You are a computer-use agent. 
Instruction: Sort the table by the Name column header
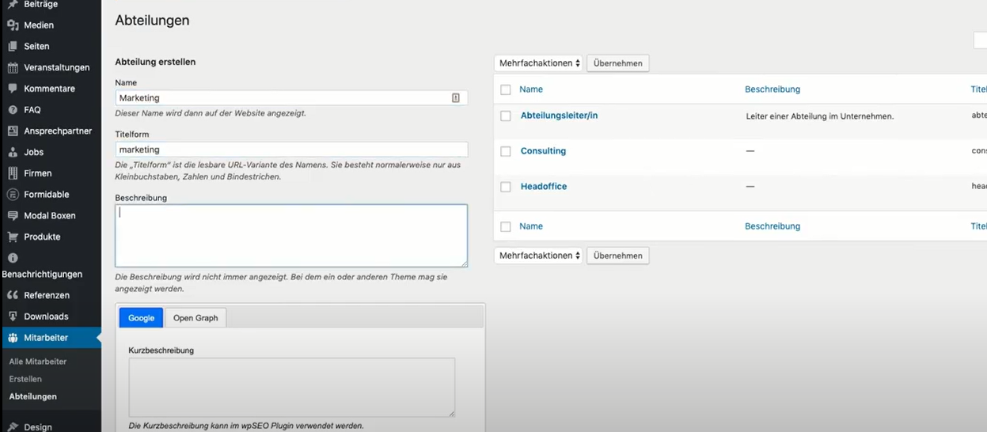pos(531,89)
